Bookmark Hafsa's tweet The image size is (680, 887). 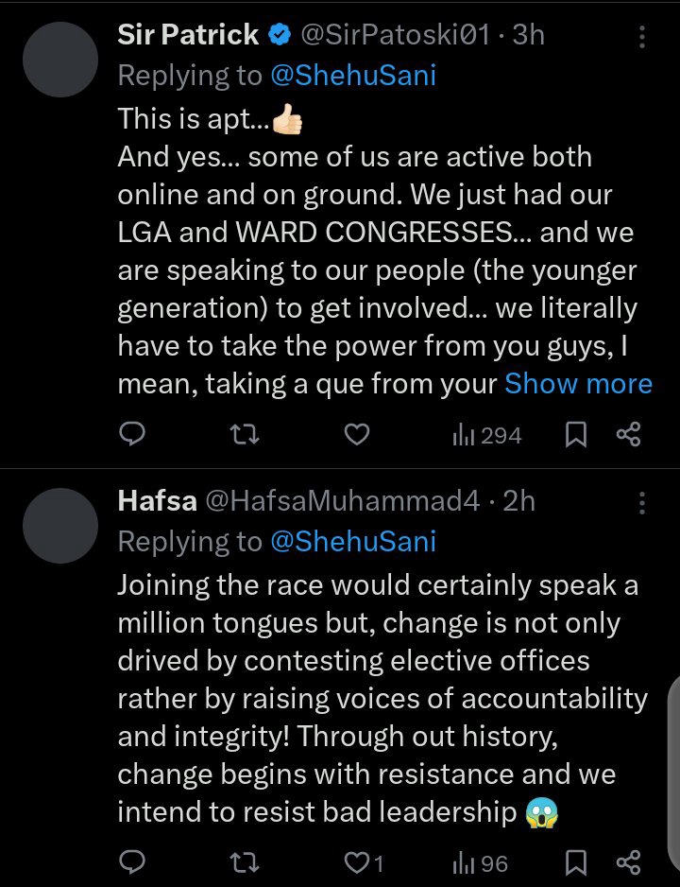pos(578,863)
